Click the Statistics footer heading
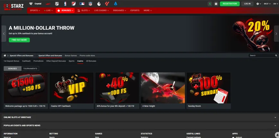The width and height of the screenshot is (279, 138). (x=147, y=134)
